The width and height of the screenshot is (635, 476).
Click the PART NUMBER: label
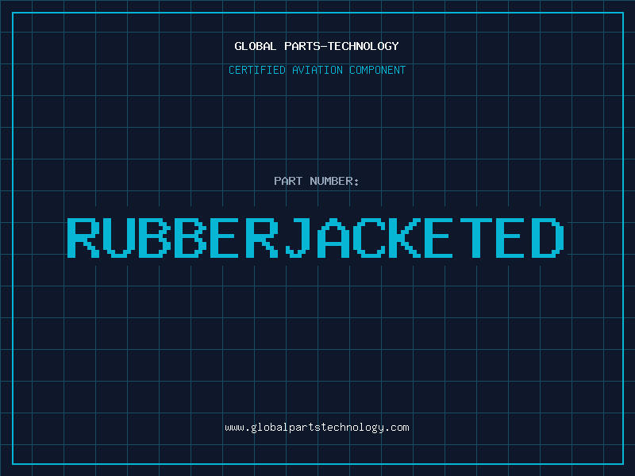[x=317, y=181]
